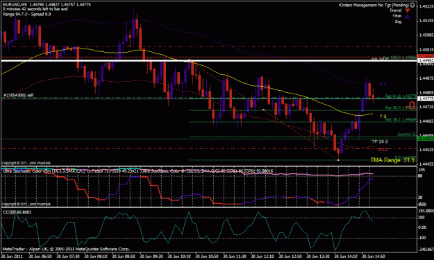Select the 'Orders Management No Tgt (Pending)' label
The image size is (434, 260).
tap(374, 5)
